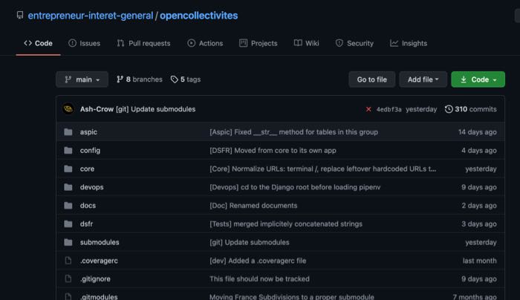520x300 pixels.
Task: Open the Doc Renamed documents commit message
Action: click(253, 206)
